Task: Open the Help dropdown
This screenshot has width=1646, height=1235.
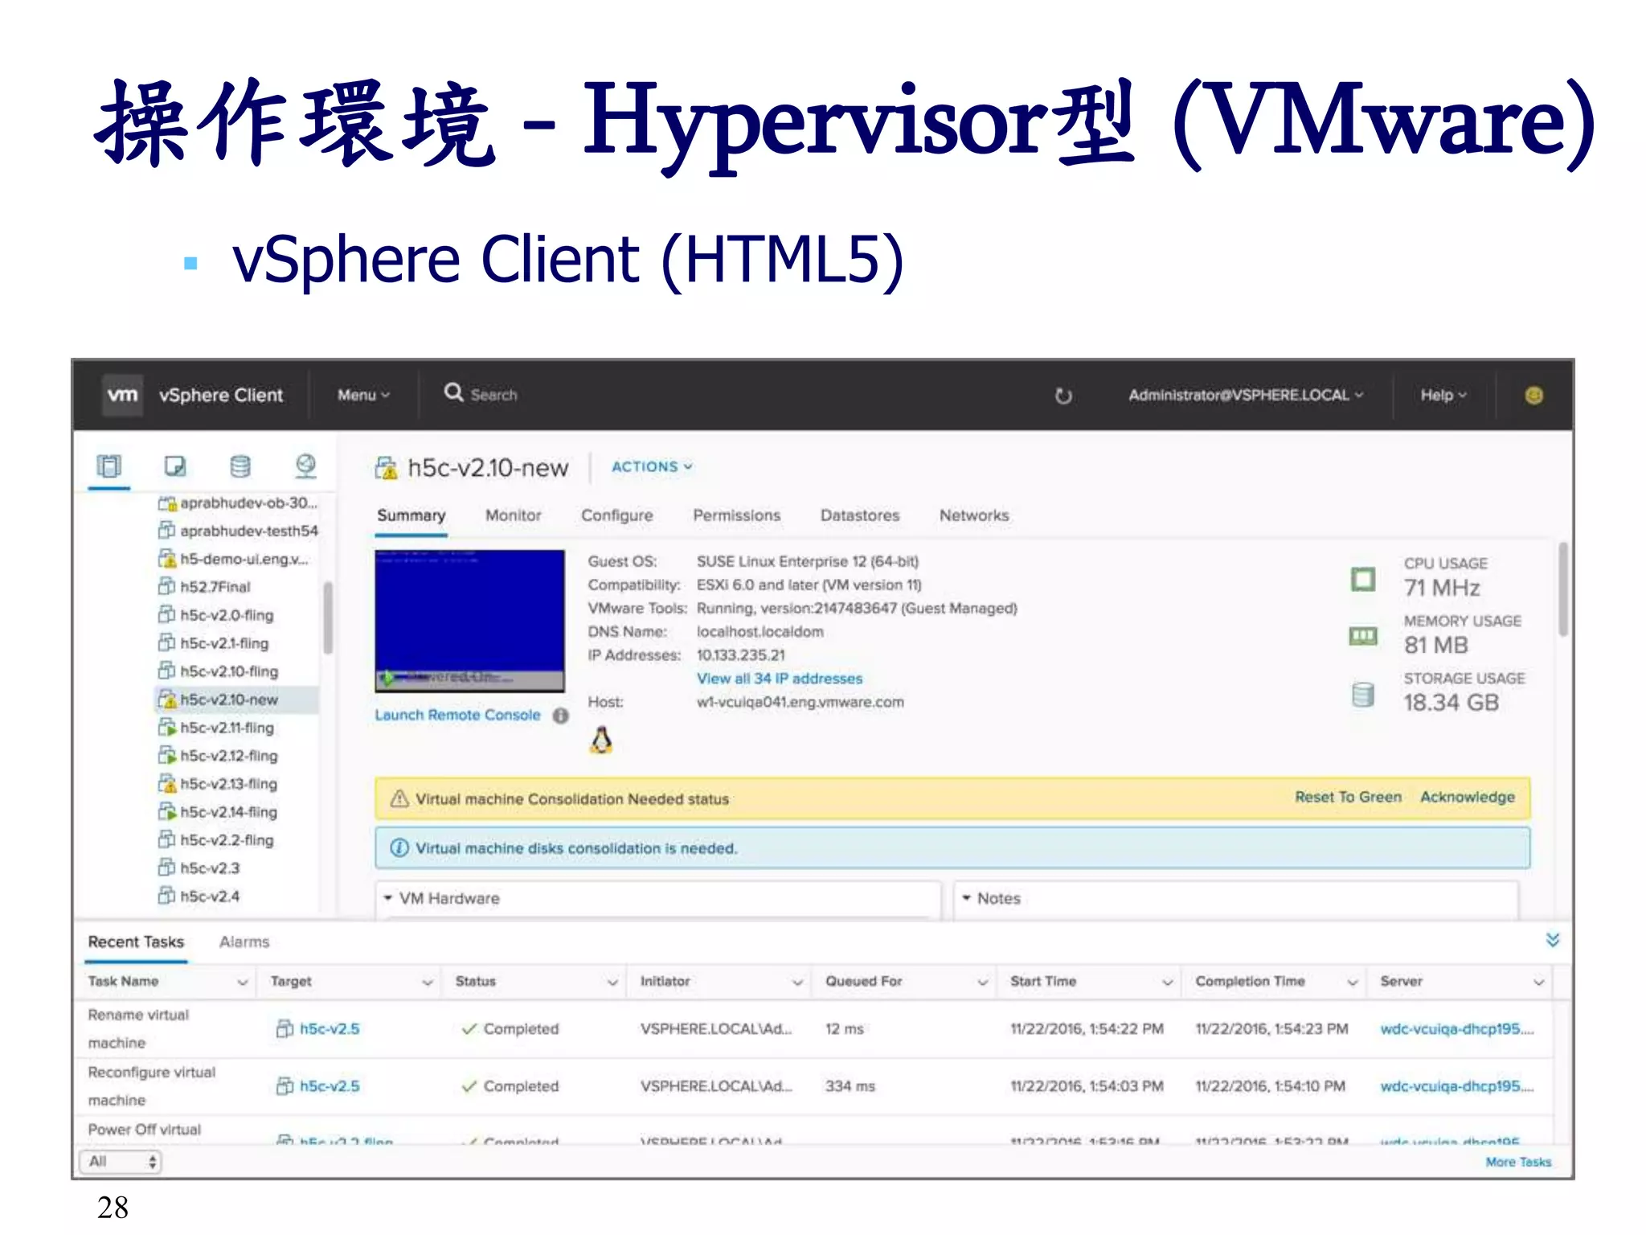Action: pyautogui.click(x=1443, y=395)
